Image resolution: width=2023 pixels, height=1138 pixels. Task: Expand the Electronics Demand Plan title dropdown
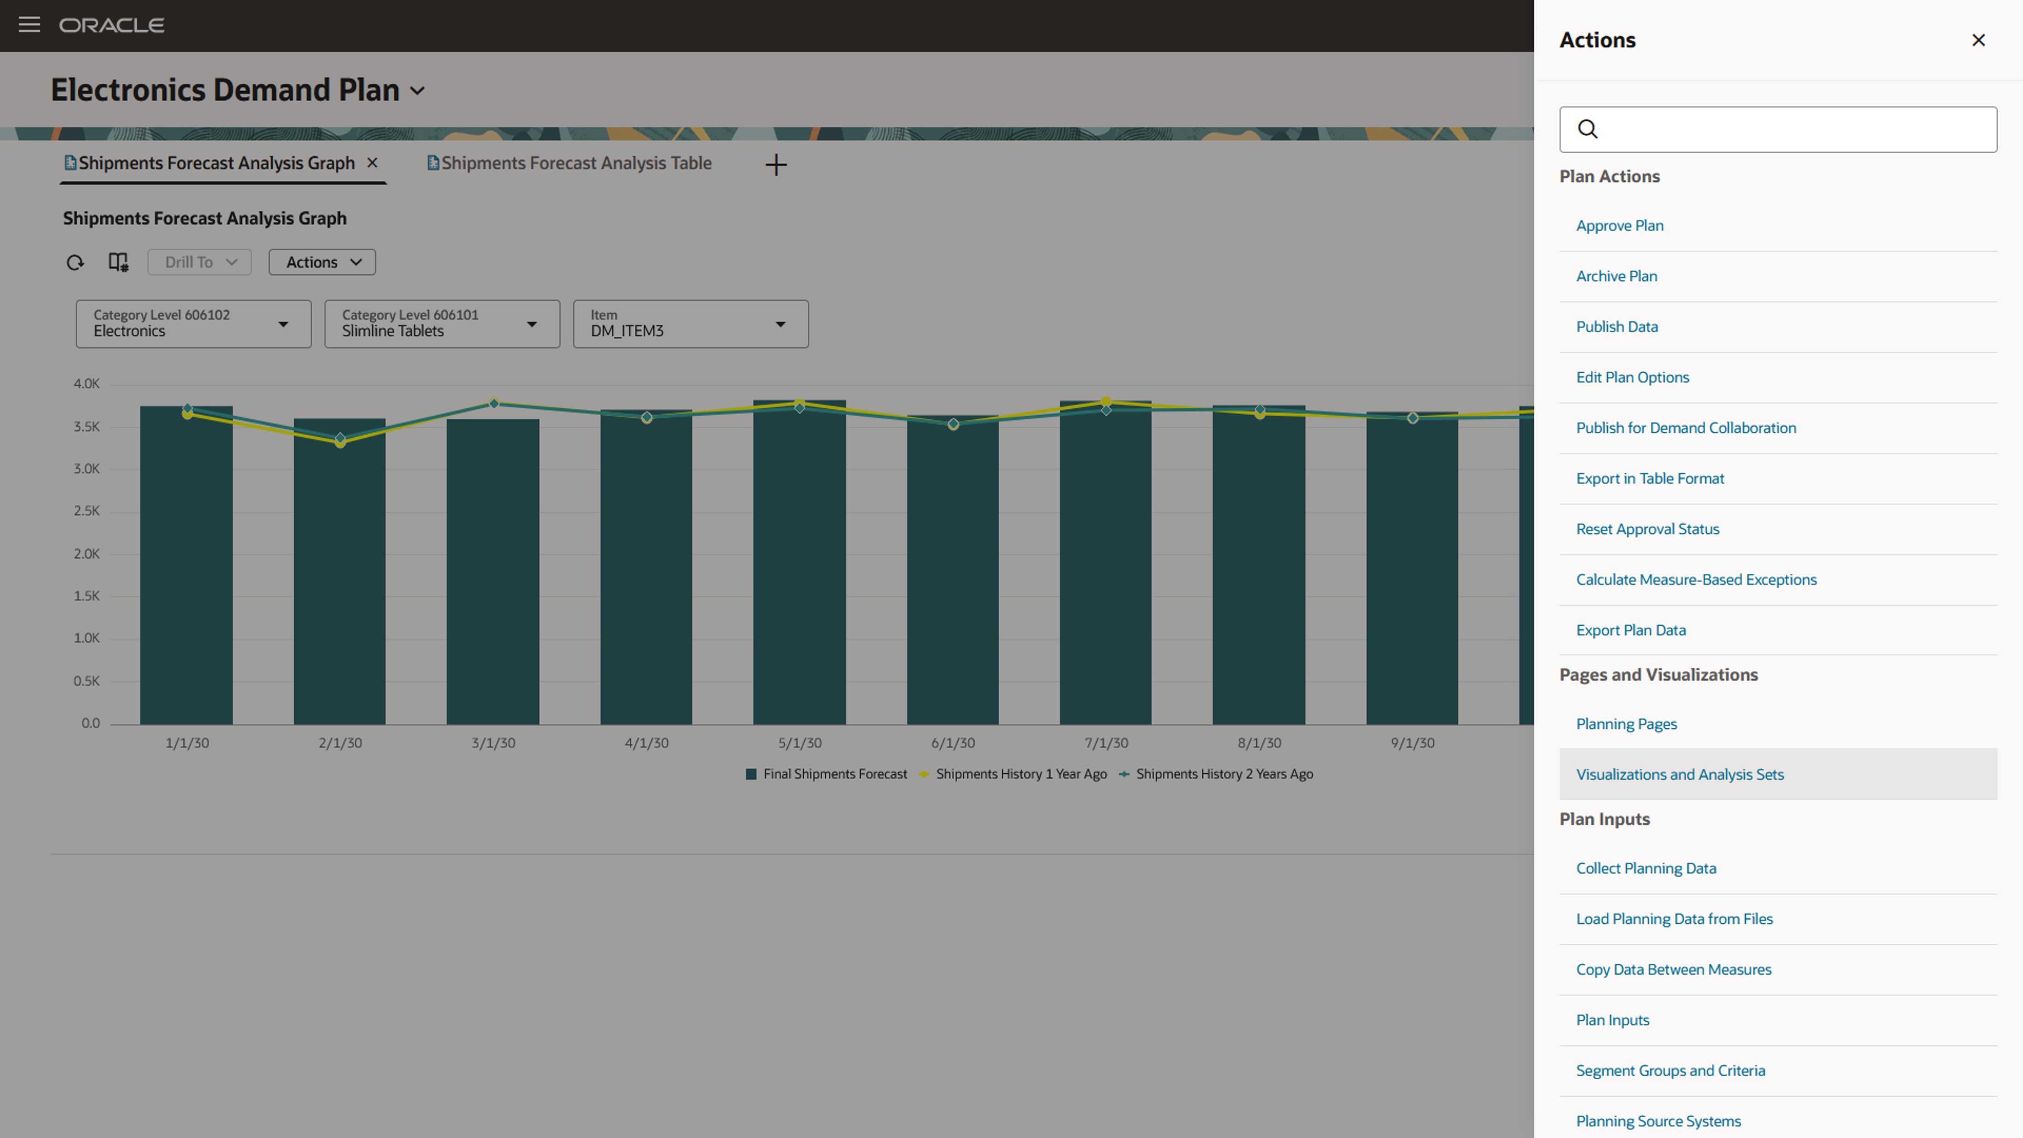pyautogui.click(x=418, y=91)
